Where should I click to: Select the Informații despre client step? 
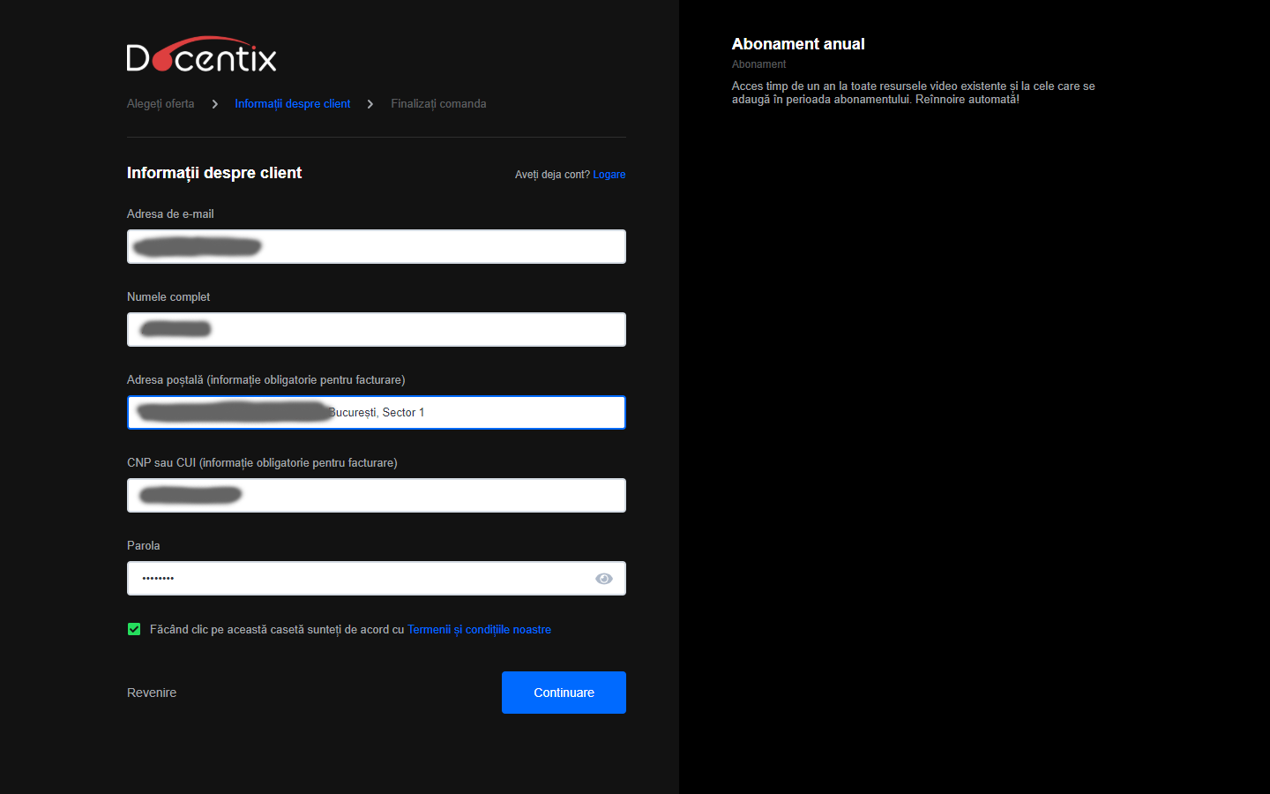point(293,104)
